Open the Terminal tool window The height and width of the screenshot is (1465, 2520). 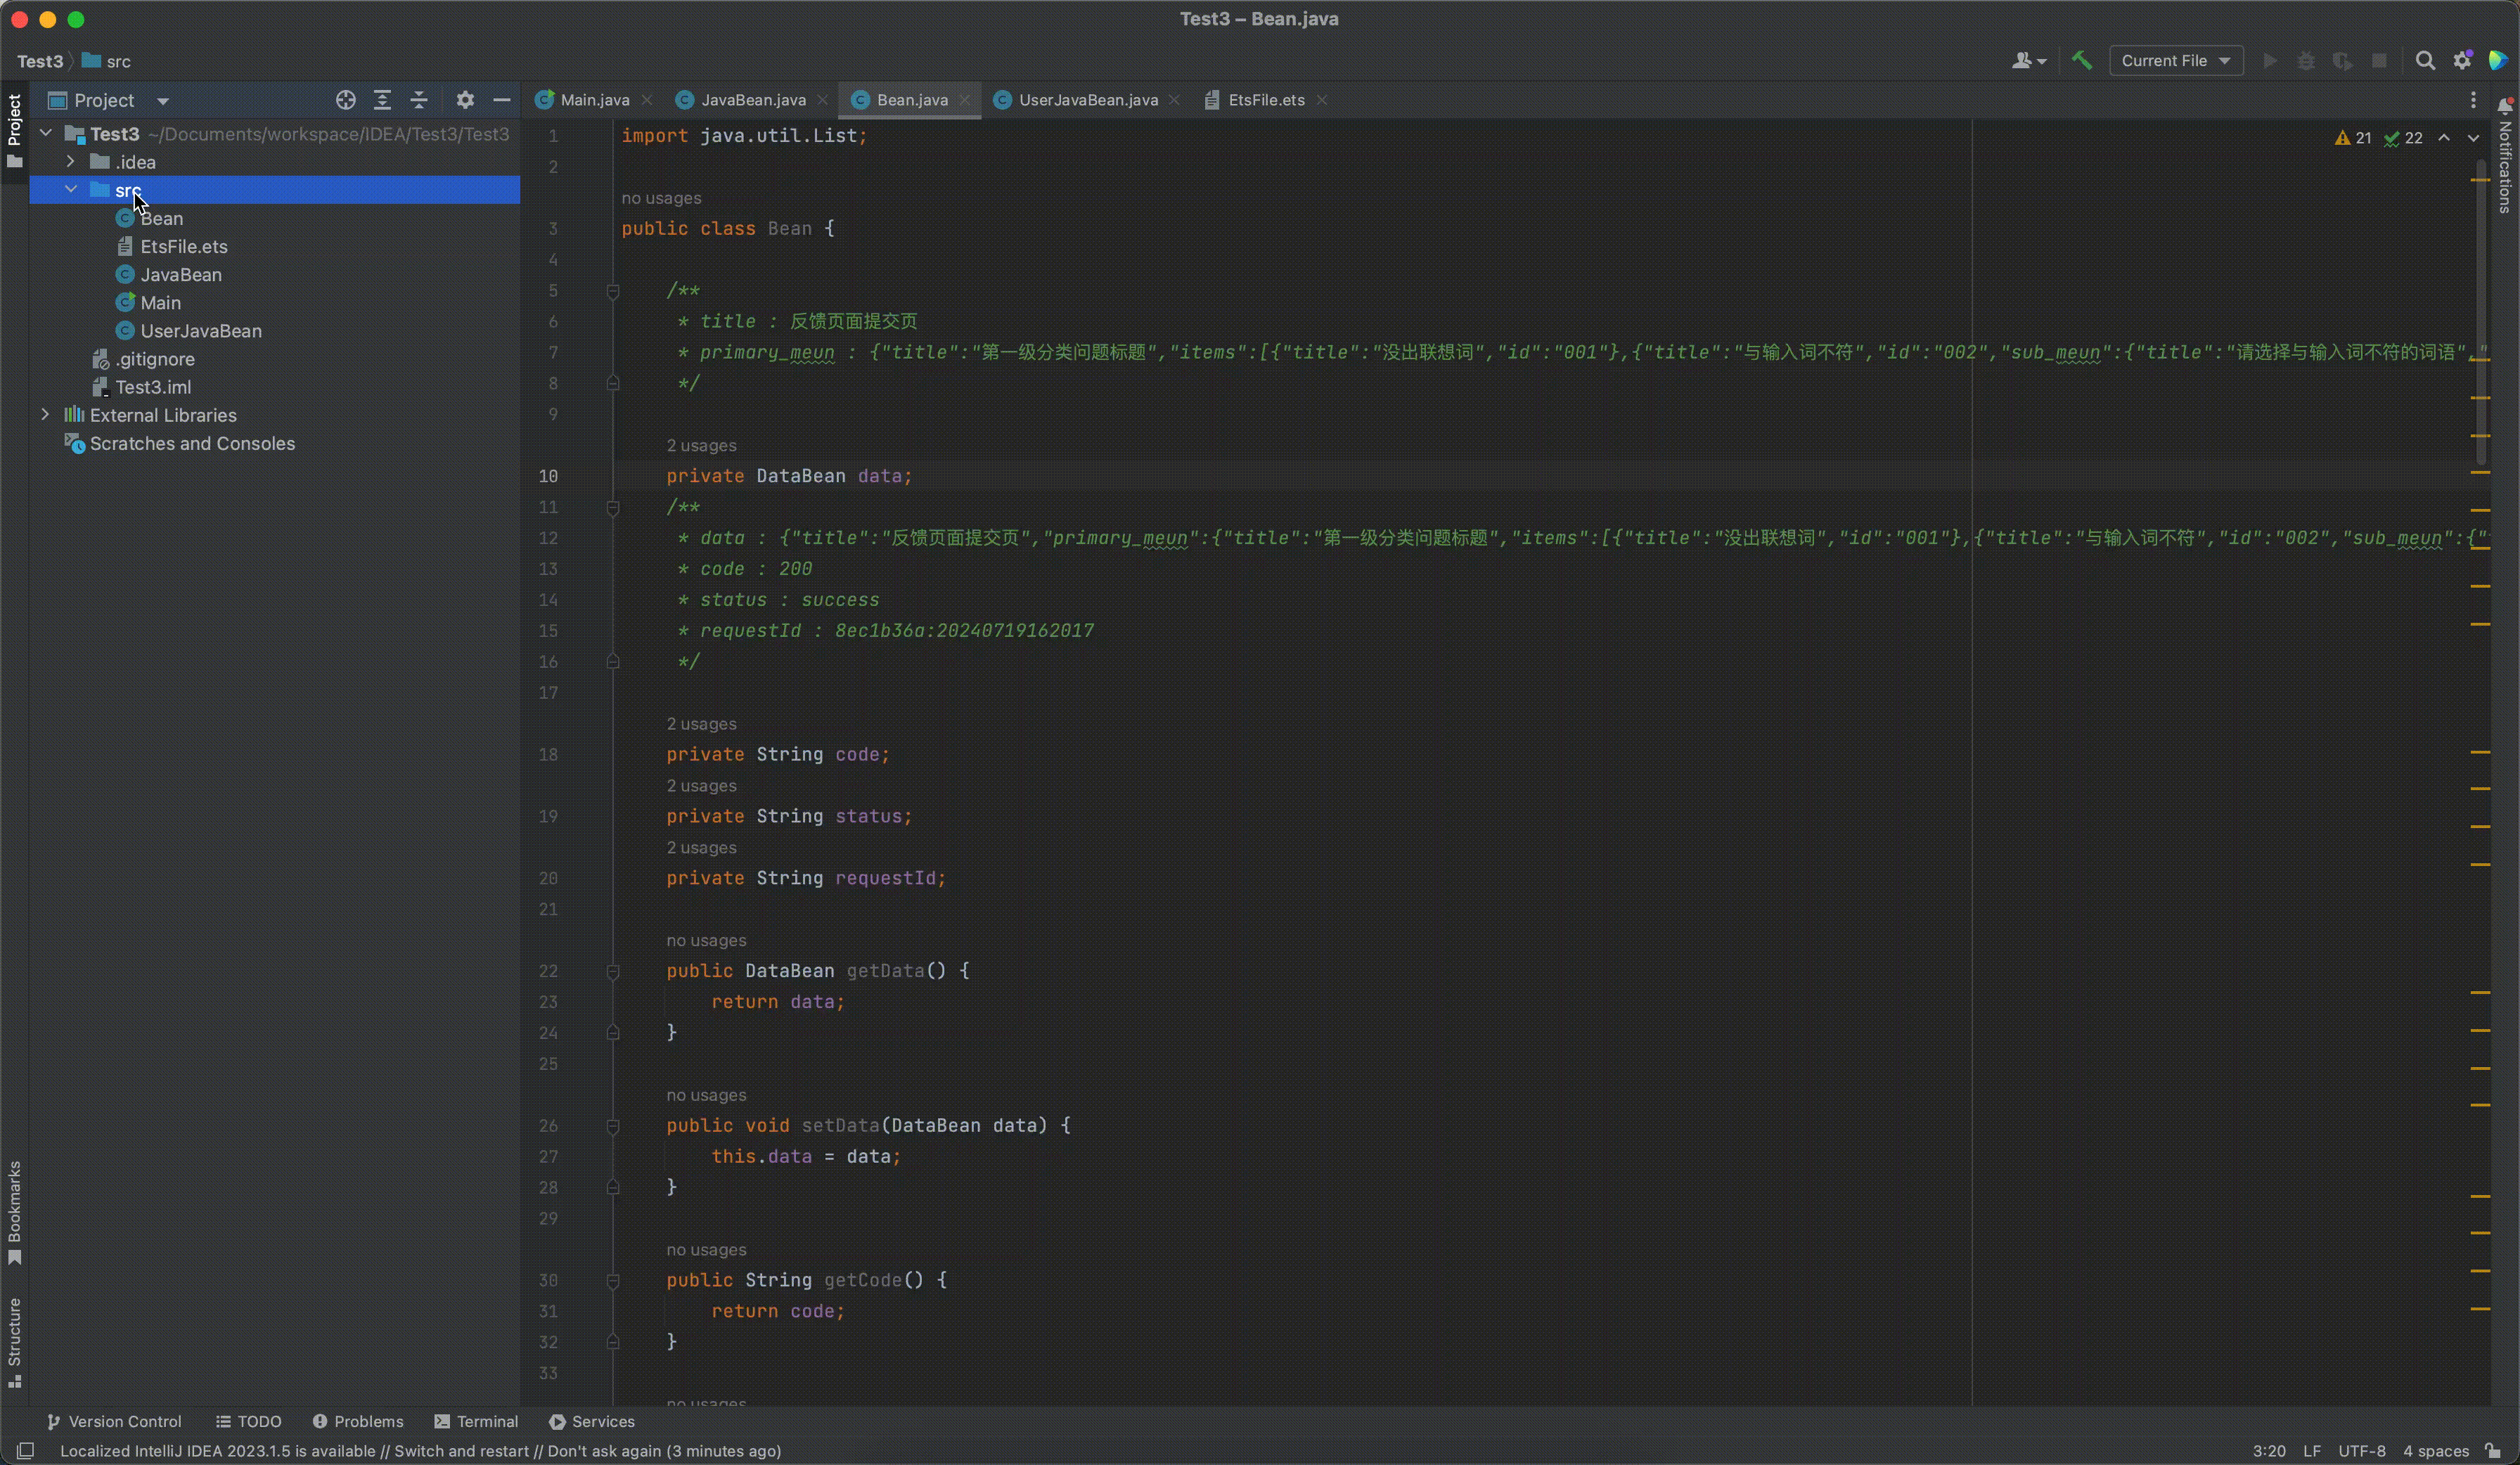point(476,1421)
